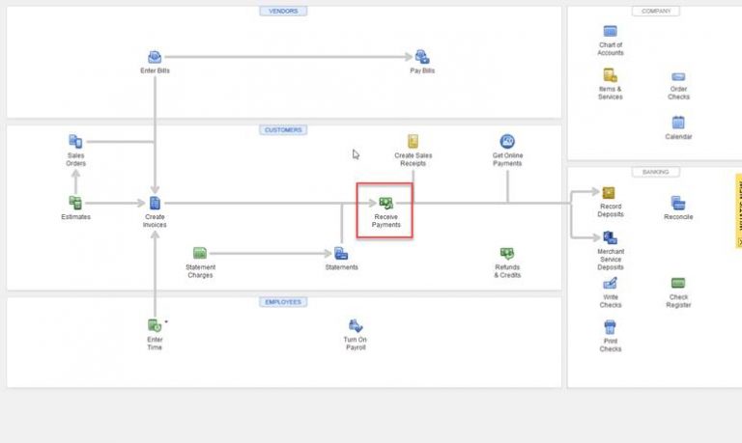Click the Items & Services icon

coord(610,75)
